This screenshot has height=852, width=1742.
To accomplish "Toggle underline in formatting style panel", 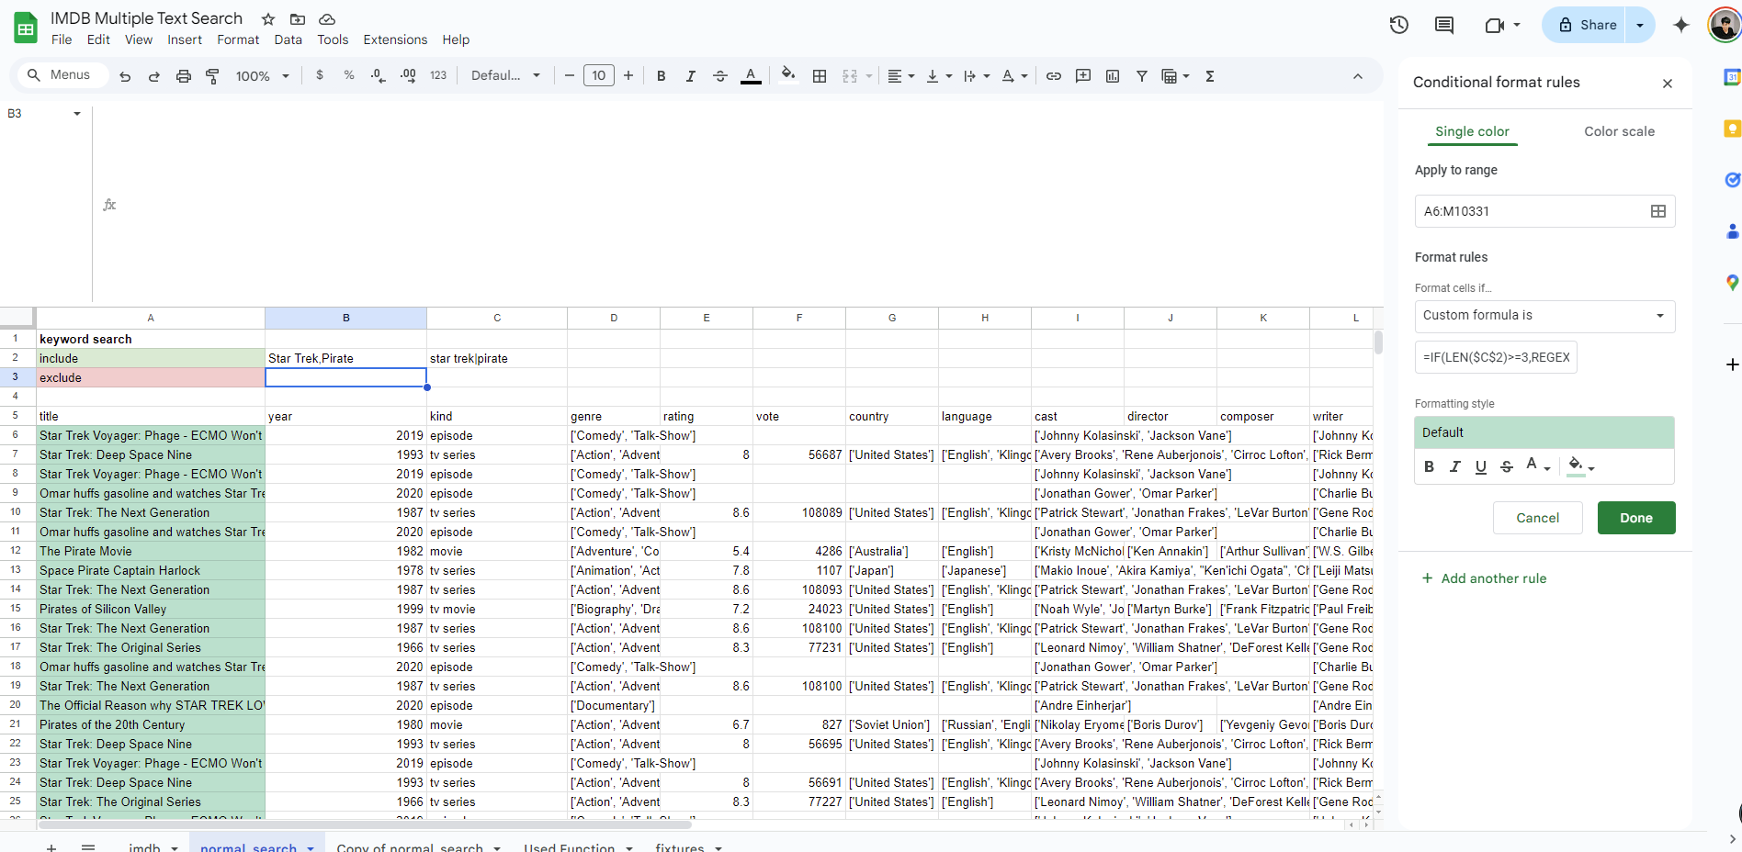I will 1480,466.
